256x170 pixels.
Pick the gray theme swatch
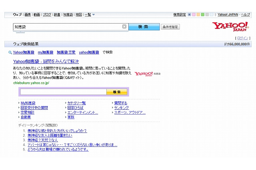pyautogui.click(x=207, y=15)
